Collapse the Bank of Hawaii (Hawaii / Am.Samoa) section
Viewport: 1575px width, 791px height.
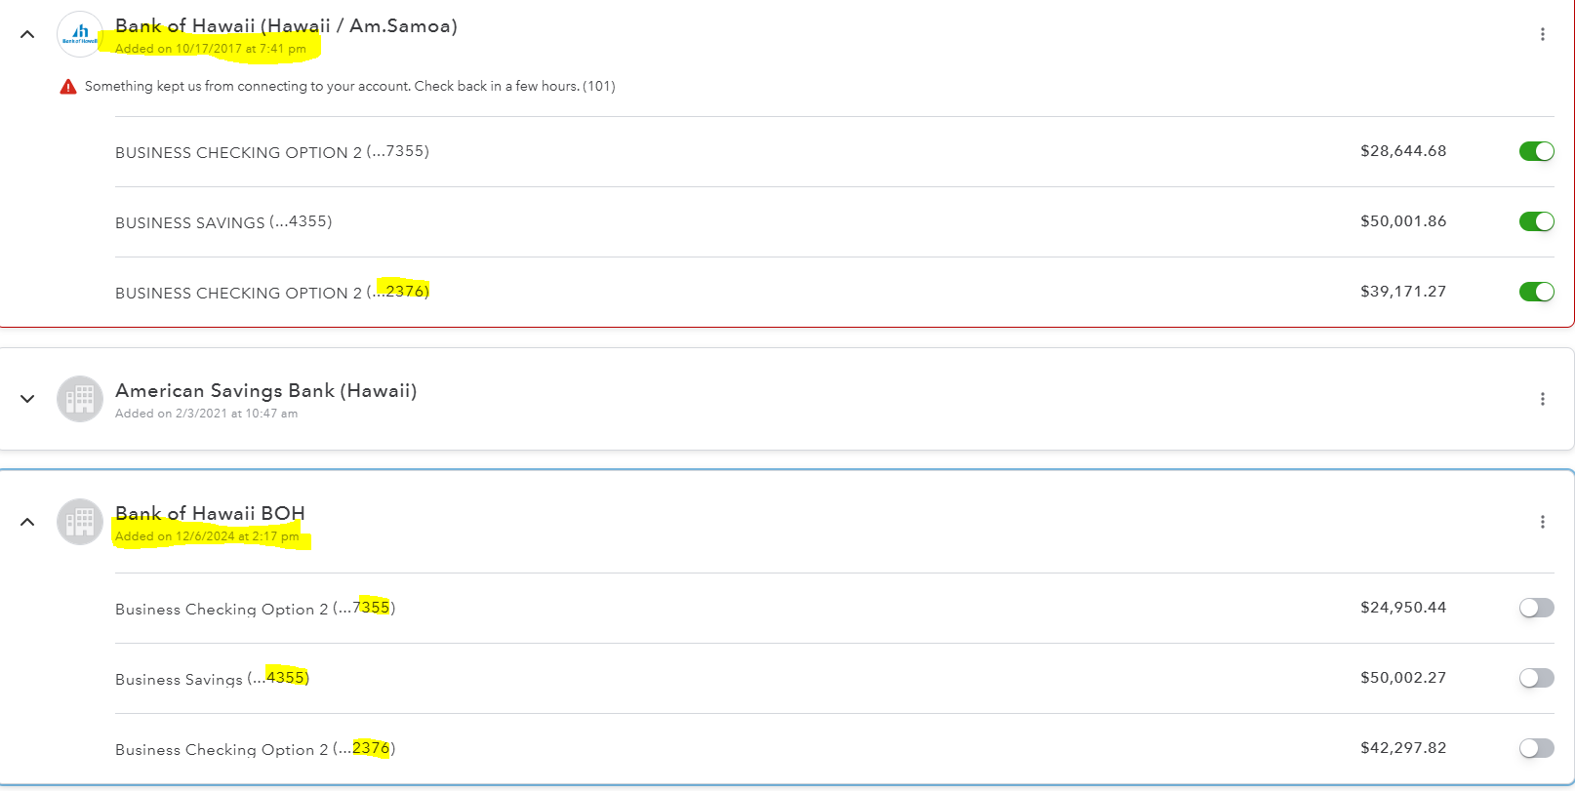tap(26, 34)
